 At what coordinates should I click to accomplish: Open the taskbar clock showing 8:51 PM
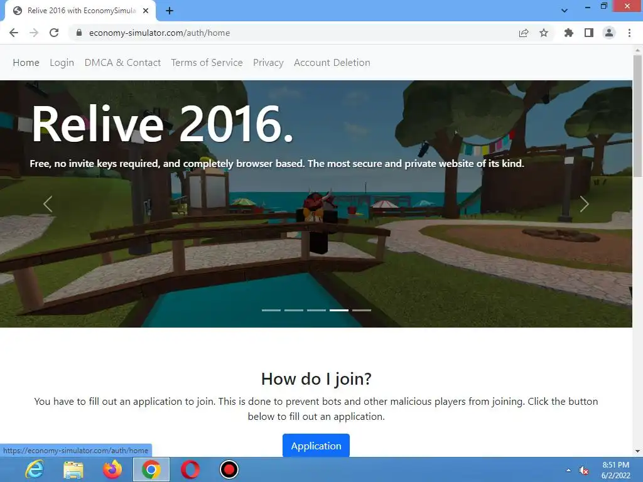point(615,470)
